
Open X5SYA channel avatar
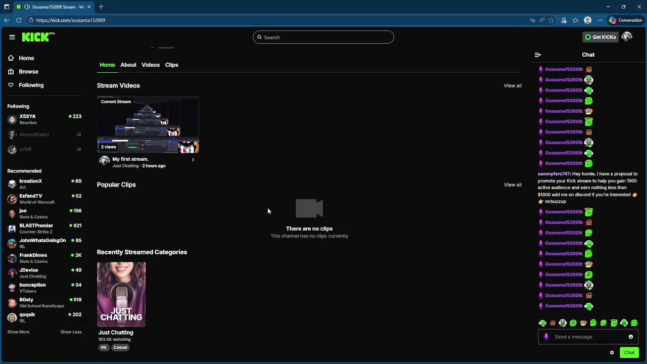[12, 119]
